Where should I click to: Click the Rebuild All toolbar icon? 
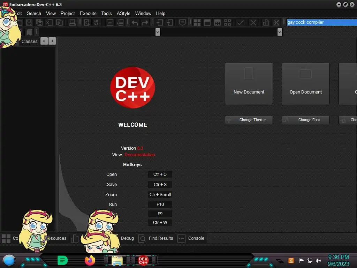tap(227, 23)
